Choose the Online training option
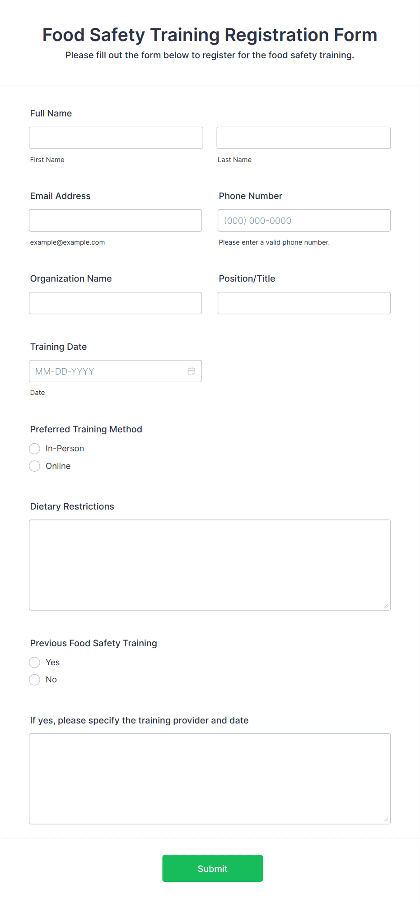420x904 pixels. pos(35,466)
